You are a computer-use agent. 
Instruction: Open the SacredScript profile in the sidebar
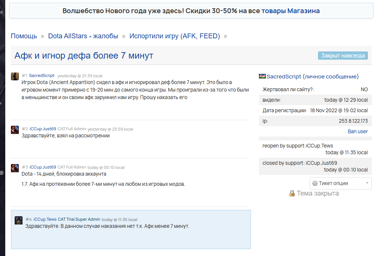click(x=284, y=77)
